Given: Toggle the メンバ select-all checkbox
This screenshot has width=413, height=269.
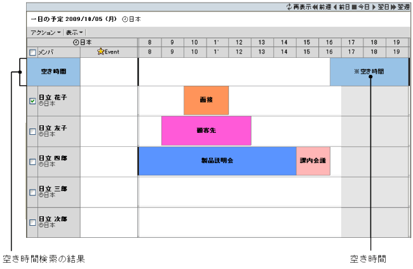Looking at the screenshot, I should [x=32, y=53].
